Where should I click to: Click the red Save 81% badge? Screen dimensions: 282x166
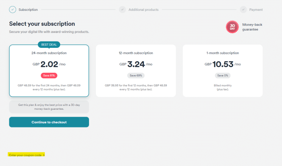pos(49,76)
